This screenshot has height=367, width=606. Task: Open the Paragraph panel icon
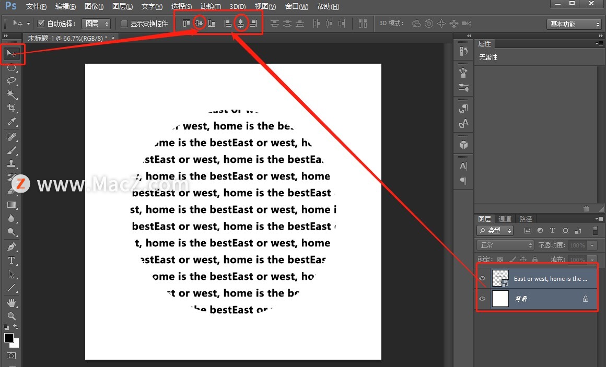click(x=463, y=181)
